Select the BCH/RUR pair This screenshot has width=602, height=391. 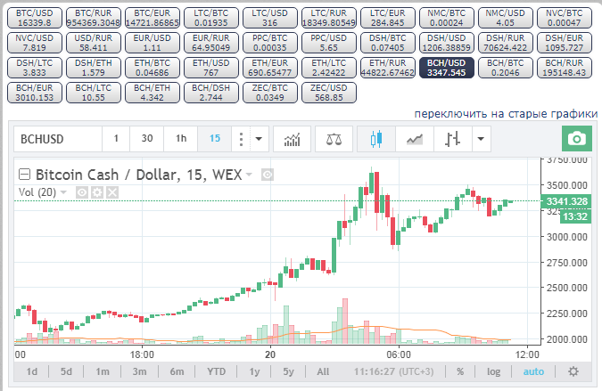[564, 68]
